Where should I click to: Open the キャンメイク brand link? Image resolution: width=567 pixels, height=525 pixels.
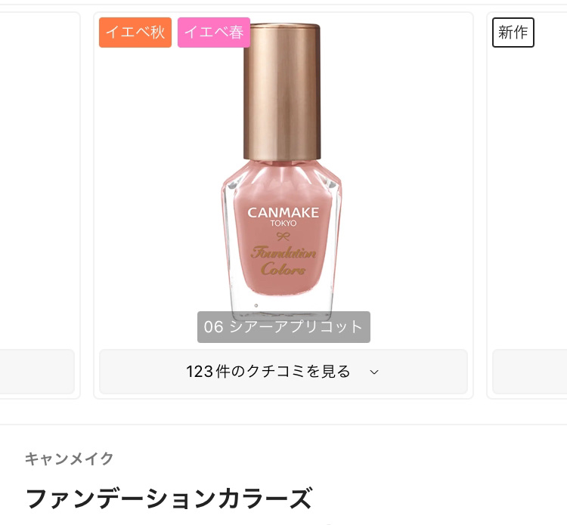coord(69,459)
